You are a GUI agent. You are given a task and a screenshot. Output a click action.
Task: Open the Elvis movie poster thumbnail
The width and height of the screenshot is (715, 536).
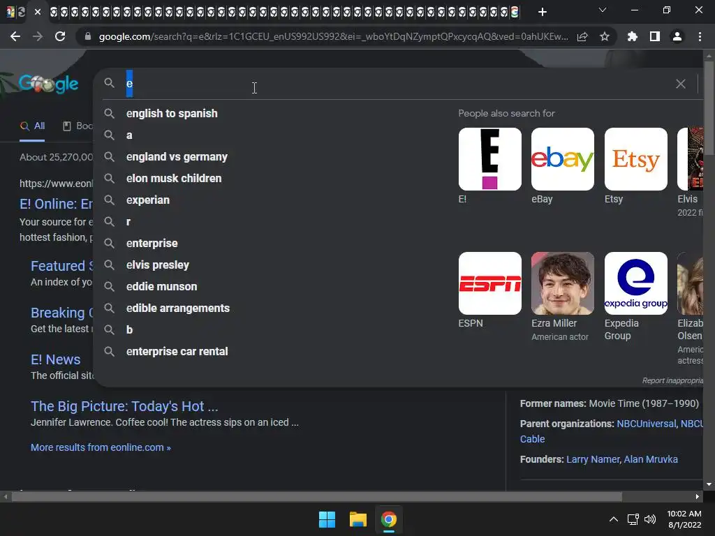tap(691, 159)
